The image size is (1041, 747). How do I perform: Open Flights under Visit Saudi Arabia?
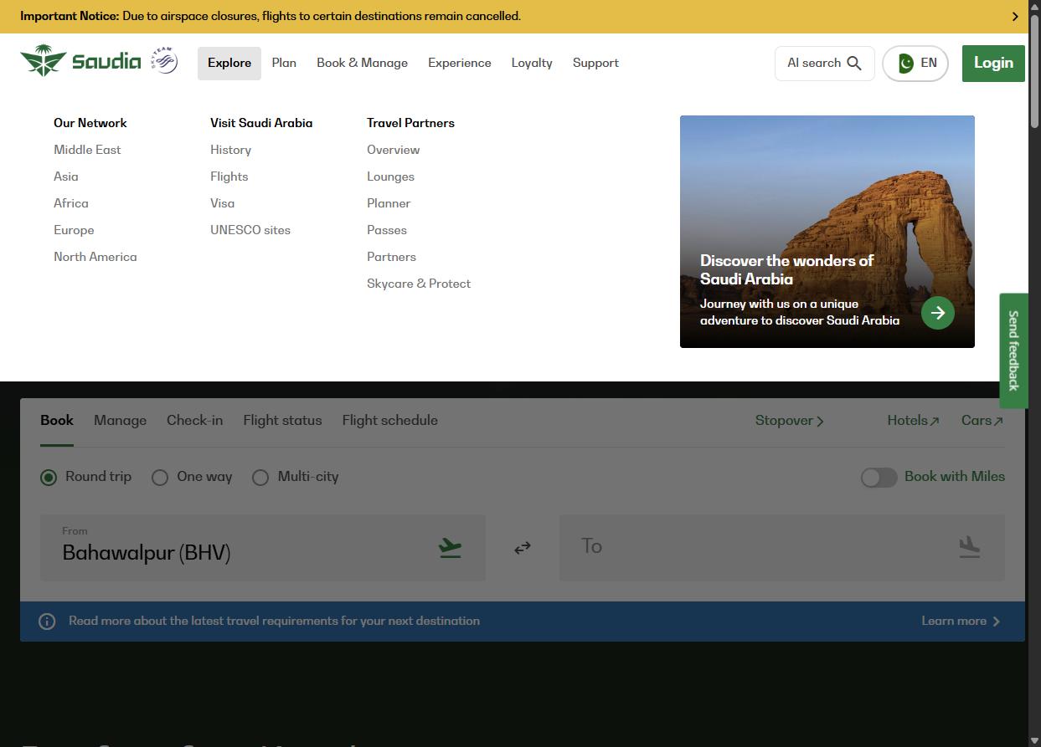tap(229, 177)
